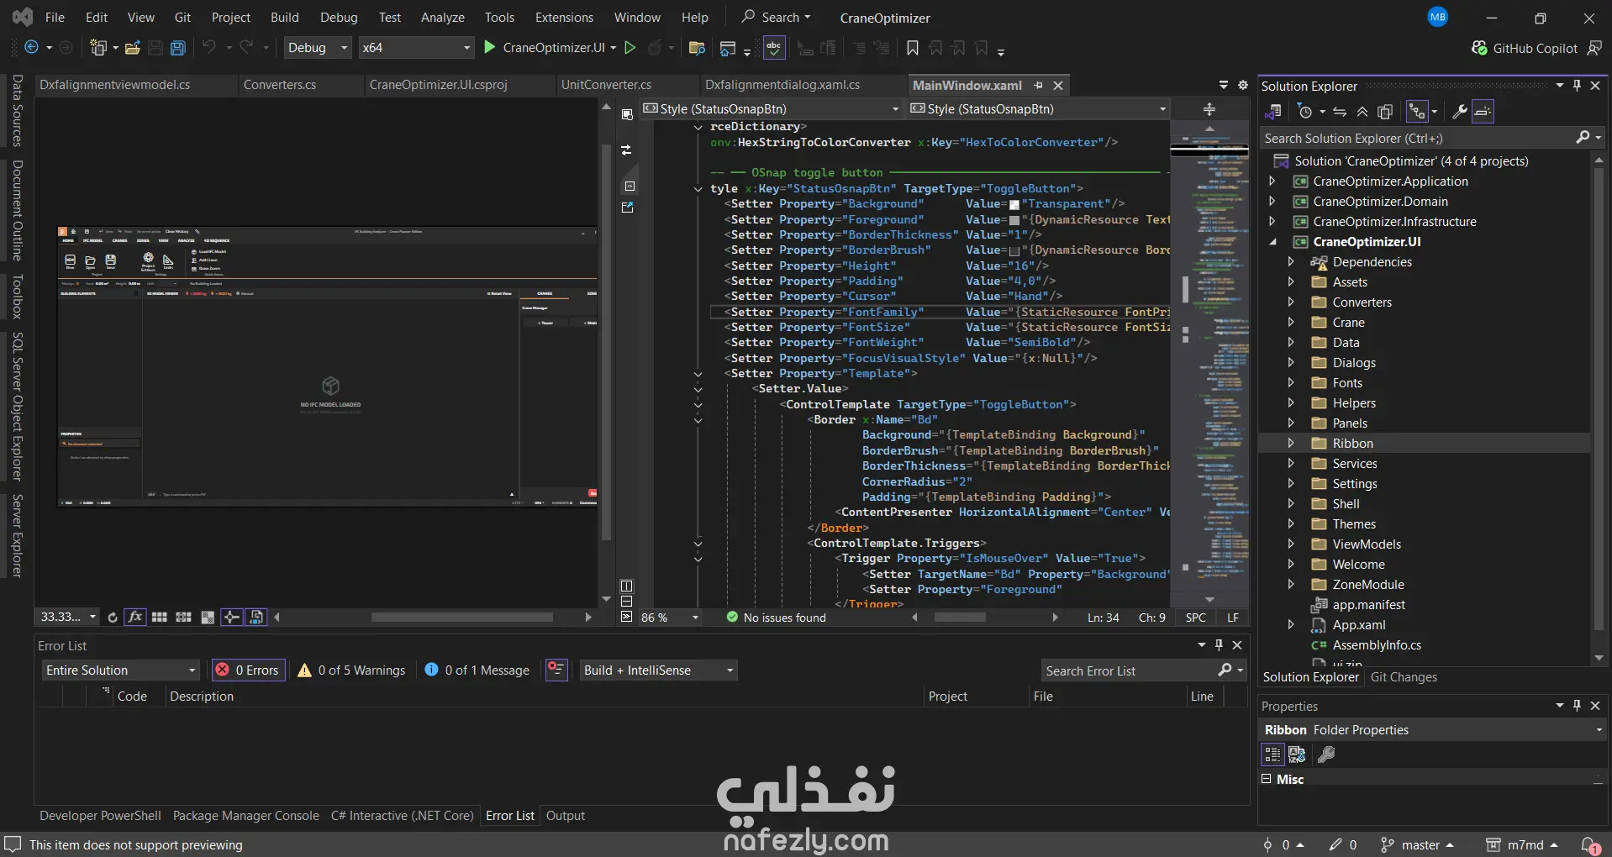Toggle Error List filter for current build icon

[x=556, y=670]
